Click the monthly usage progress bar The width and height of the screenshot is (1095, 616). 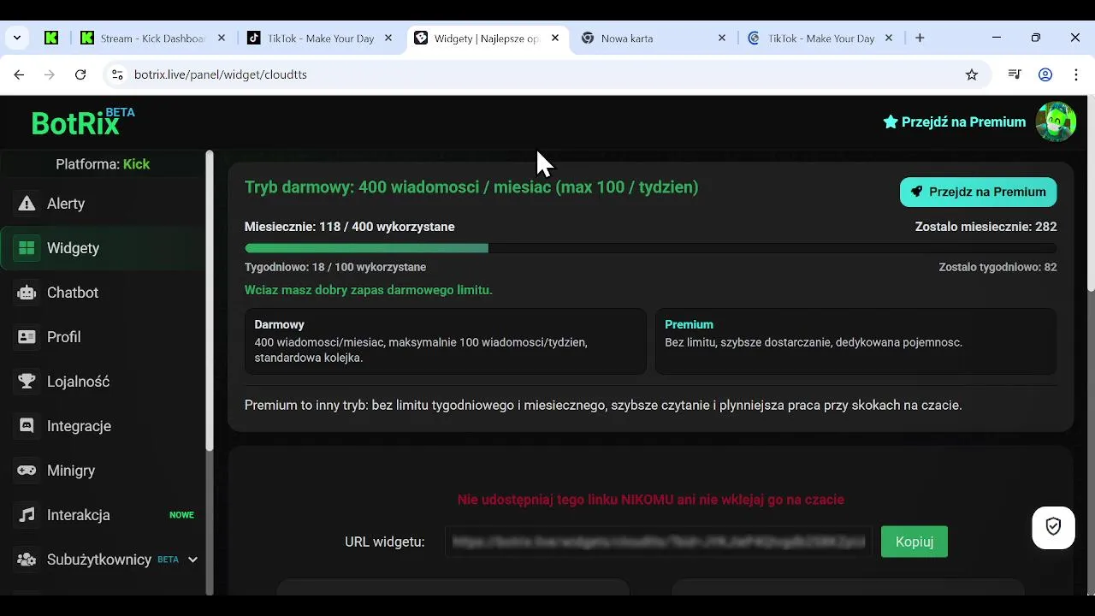coord(650,248)
